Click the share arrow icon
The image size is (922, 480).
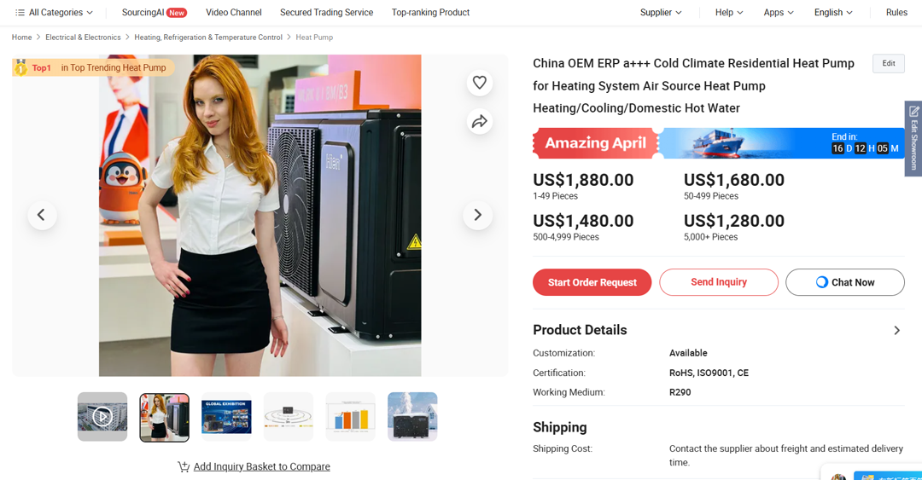[479, 122]
